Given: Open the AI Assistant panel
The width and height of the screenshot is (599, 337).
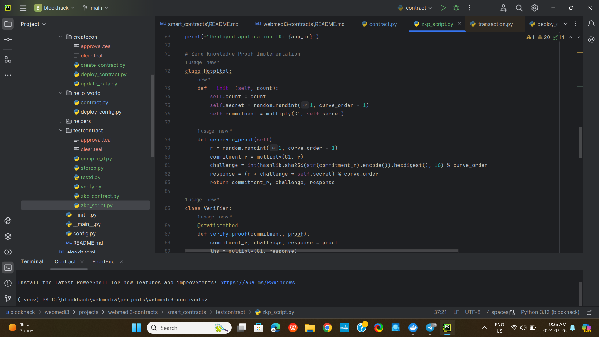Looking at the screenshot, I should tap(591, 39).
